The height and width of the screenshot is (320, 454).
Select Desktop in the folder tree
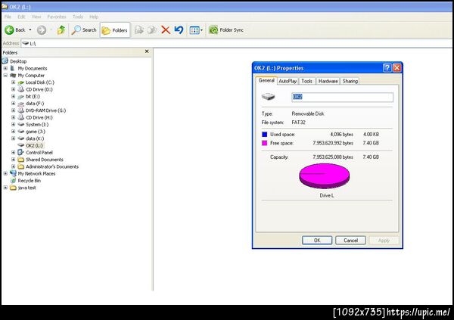pos(18,61)
